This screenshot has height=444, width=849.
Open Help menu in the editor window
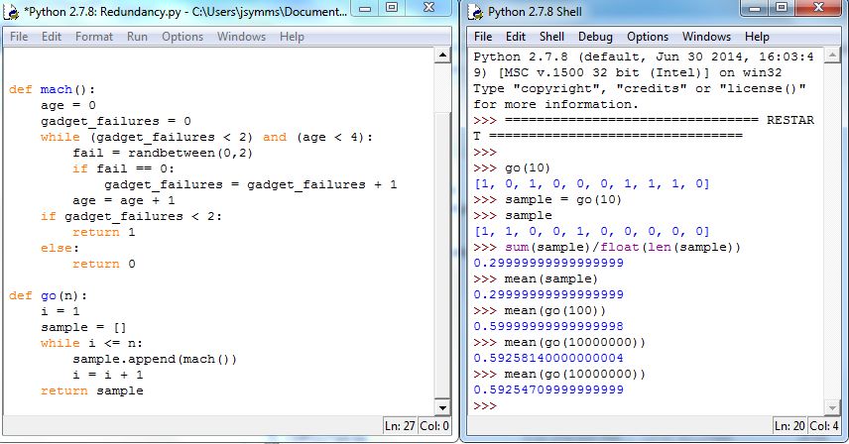[x=292, y=37]
